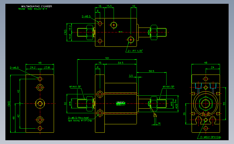
Task: Click the 54.5 body length dimension
Action: coord(121,63)
